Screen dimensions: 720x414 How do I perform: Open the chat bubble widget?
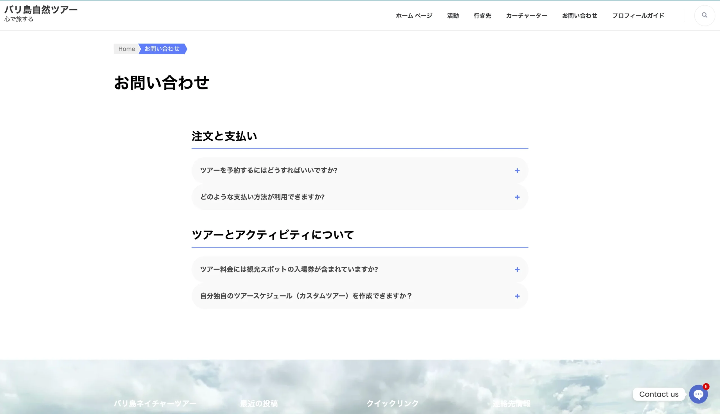[x=698, y=394]
